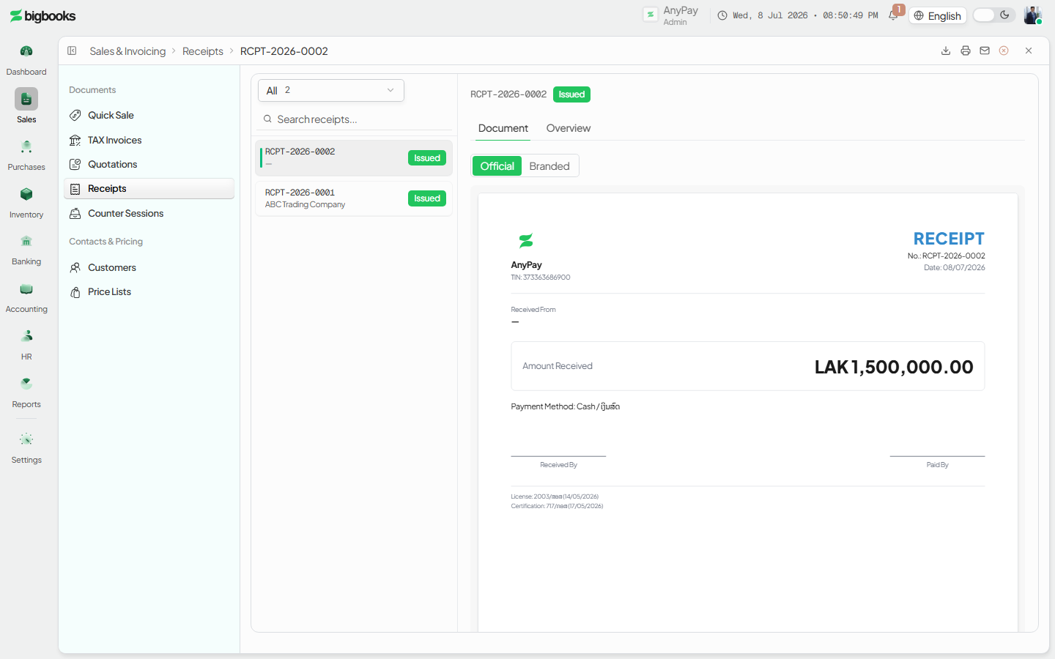Click Issued badge on RCPT-2026-0001 row
This screenshot has width=1055, height=659.
[427, 198]
